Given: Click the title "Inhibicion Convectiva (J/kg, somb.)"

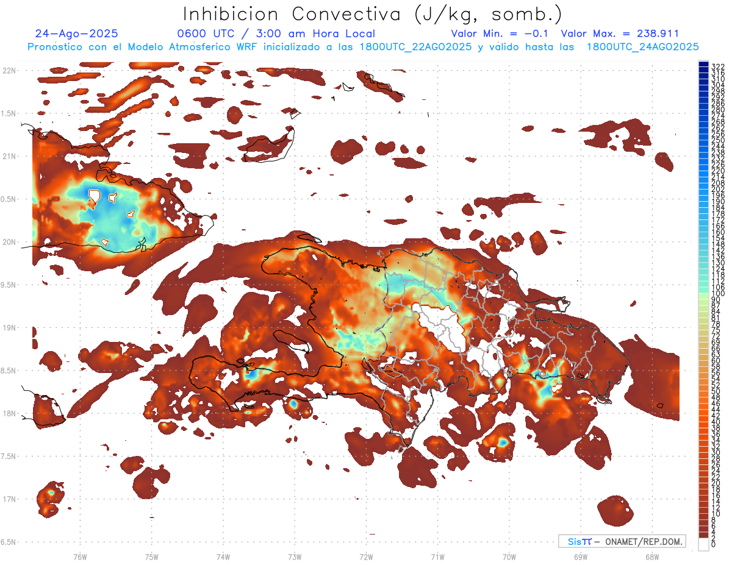Looking at the screenshot, I should pos(373,14).
